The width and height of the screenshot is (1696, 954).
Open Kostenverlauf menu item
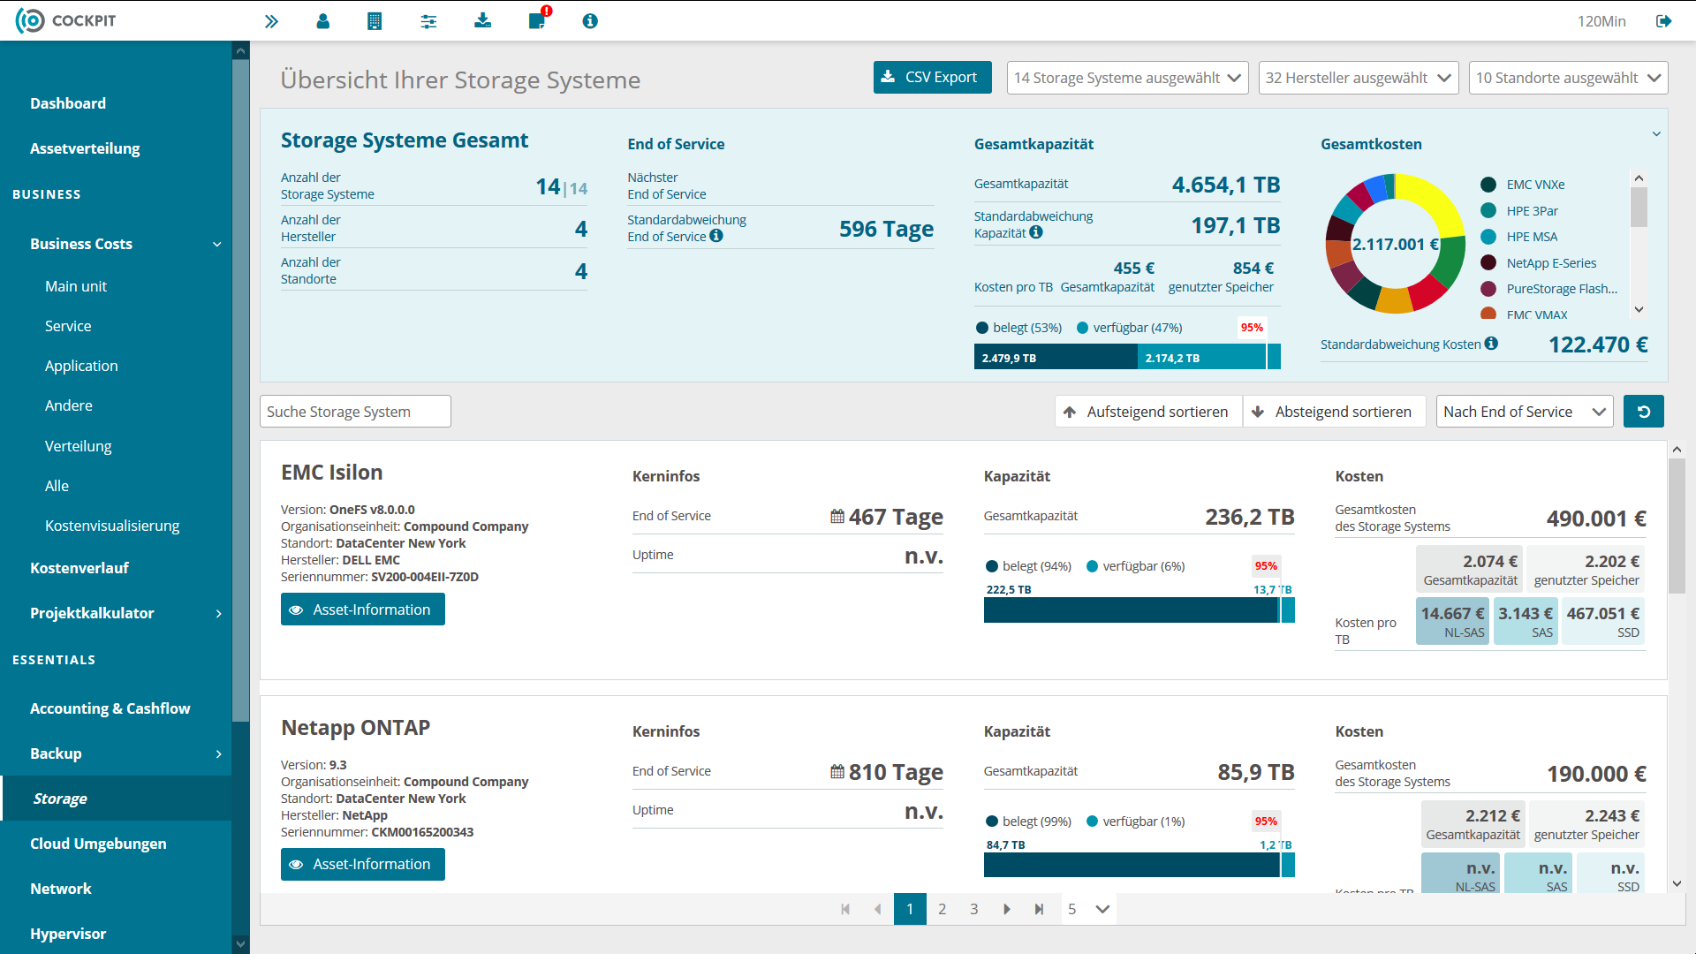click(79, 568)
